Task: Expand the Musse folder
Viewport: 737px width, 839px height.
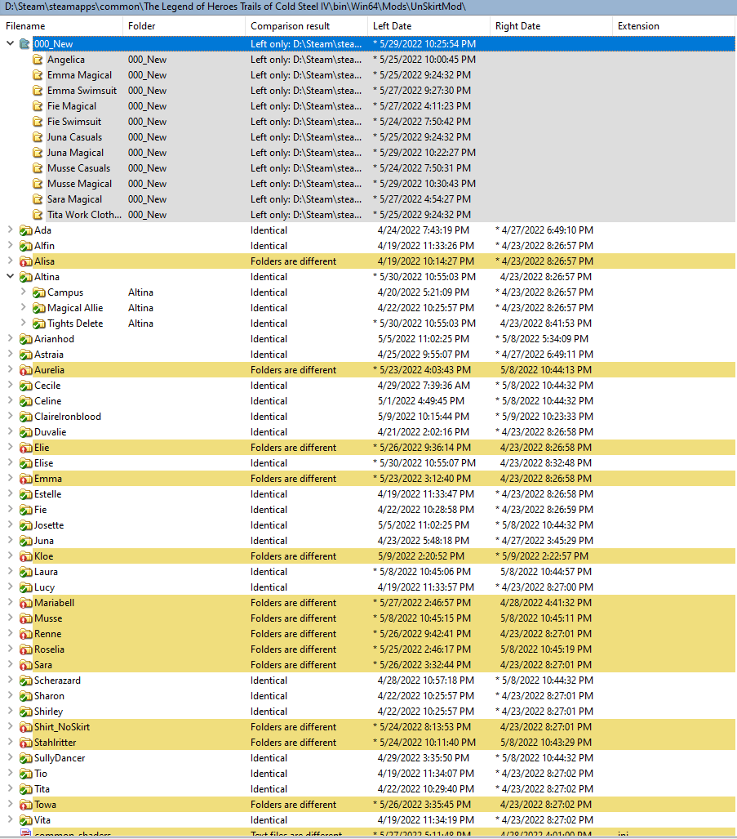Action: point(10,618)
